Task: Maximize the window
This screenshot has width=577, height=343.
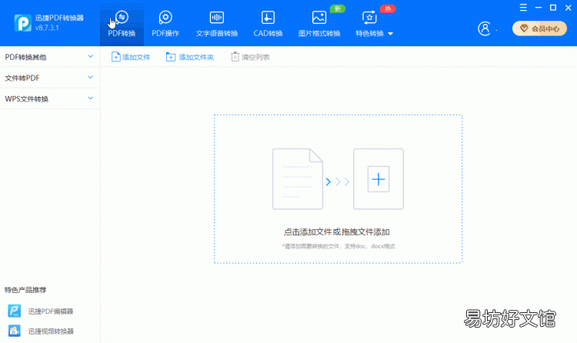Action: [553, 8]
